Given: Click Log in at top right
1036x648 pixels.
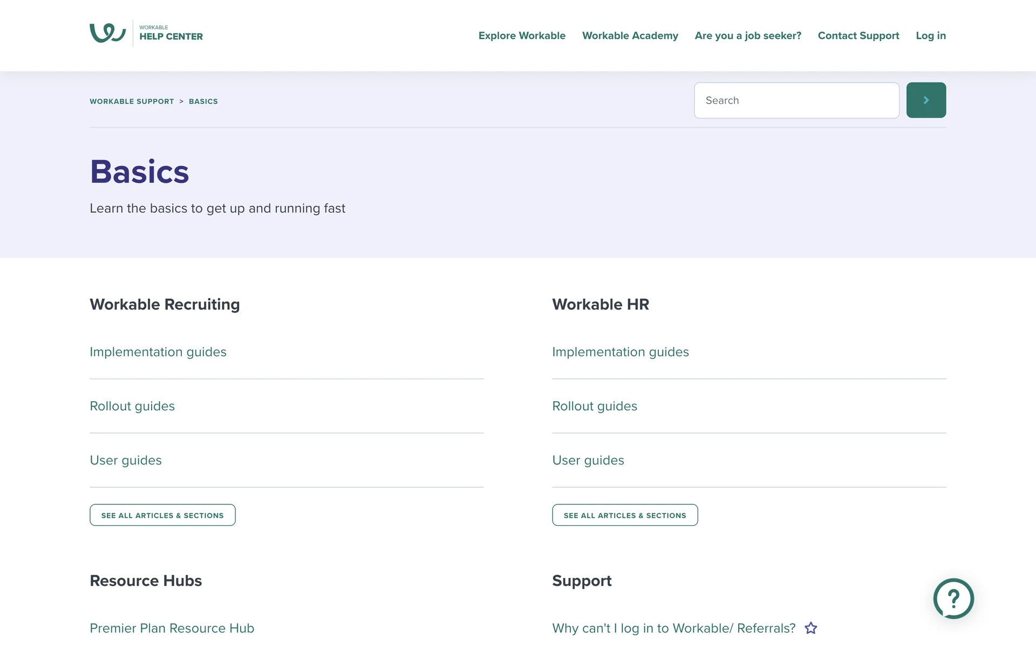Looking at the screenshot, I should tap(930, 36).
